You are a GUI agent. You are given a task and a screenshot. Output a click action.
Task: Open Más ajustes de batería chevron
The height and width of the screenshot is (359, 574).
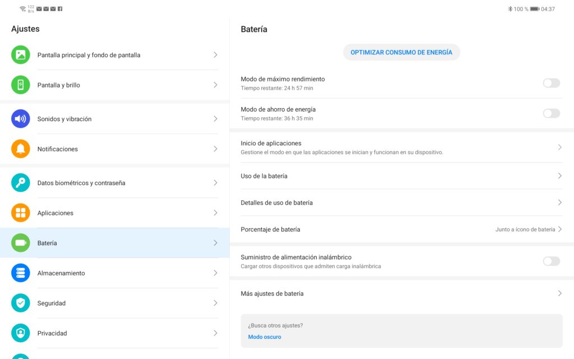point(559,293)
